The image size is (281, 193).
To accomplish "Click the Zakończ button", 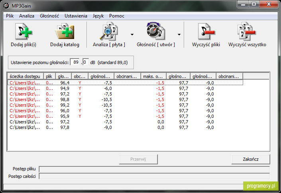I will click(251, 159).
